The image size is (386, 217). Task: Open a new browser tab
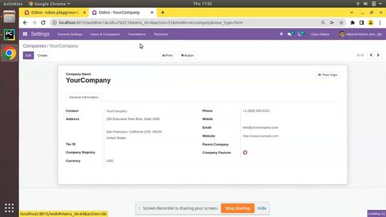162,12
